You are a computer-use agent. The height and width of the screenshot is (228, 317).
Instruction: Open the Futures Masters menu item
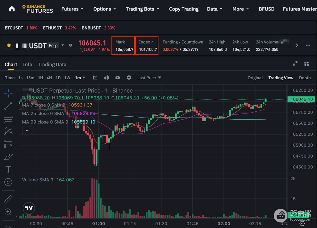tap(300, 9)
